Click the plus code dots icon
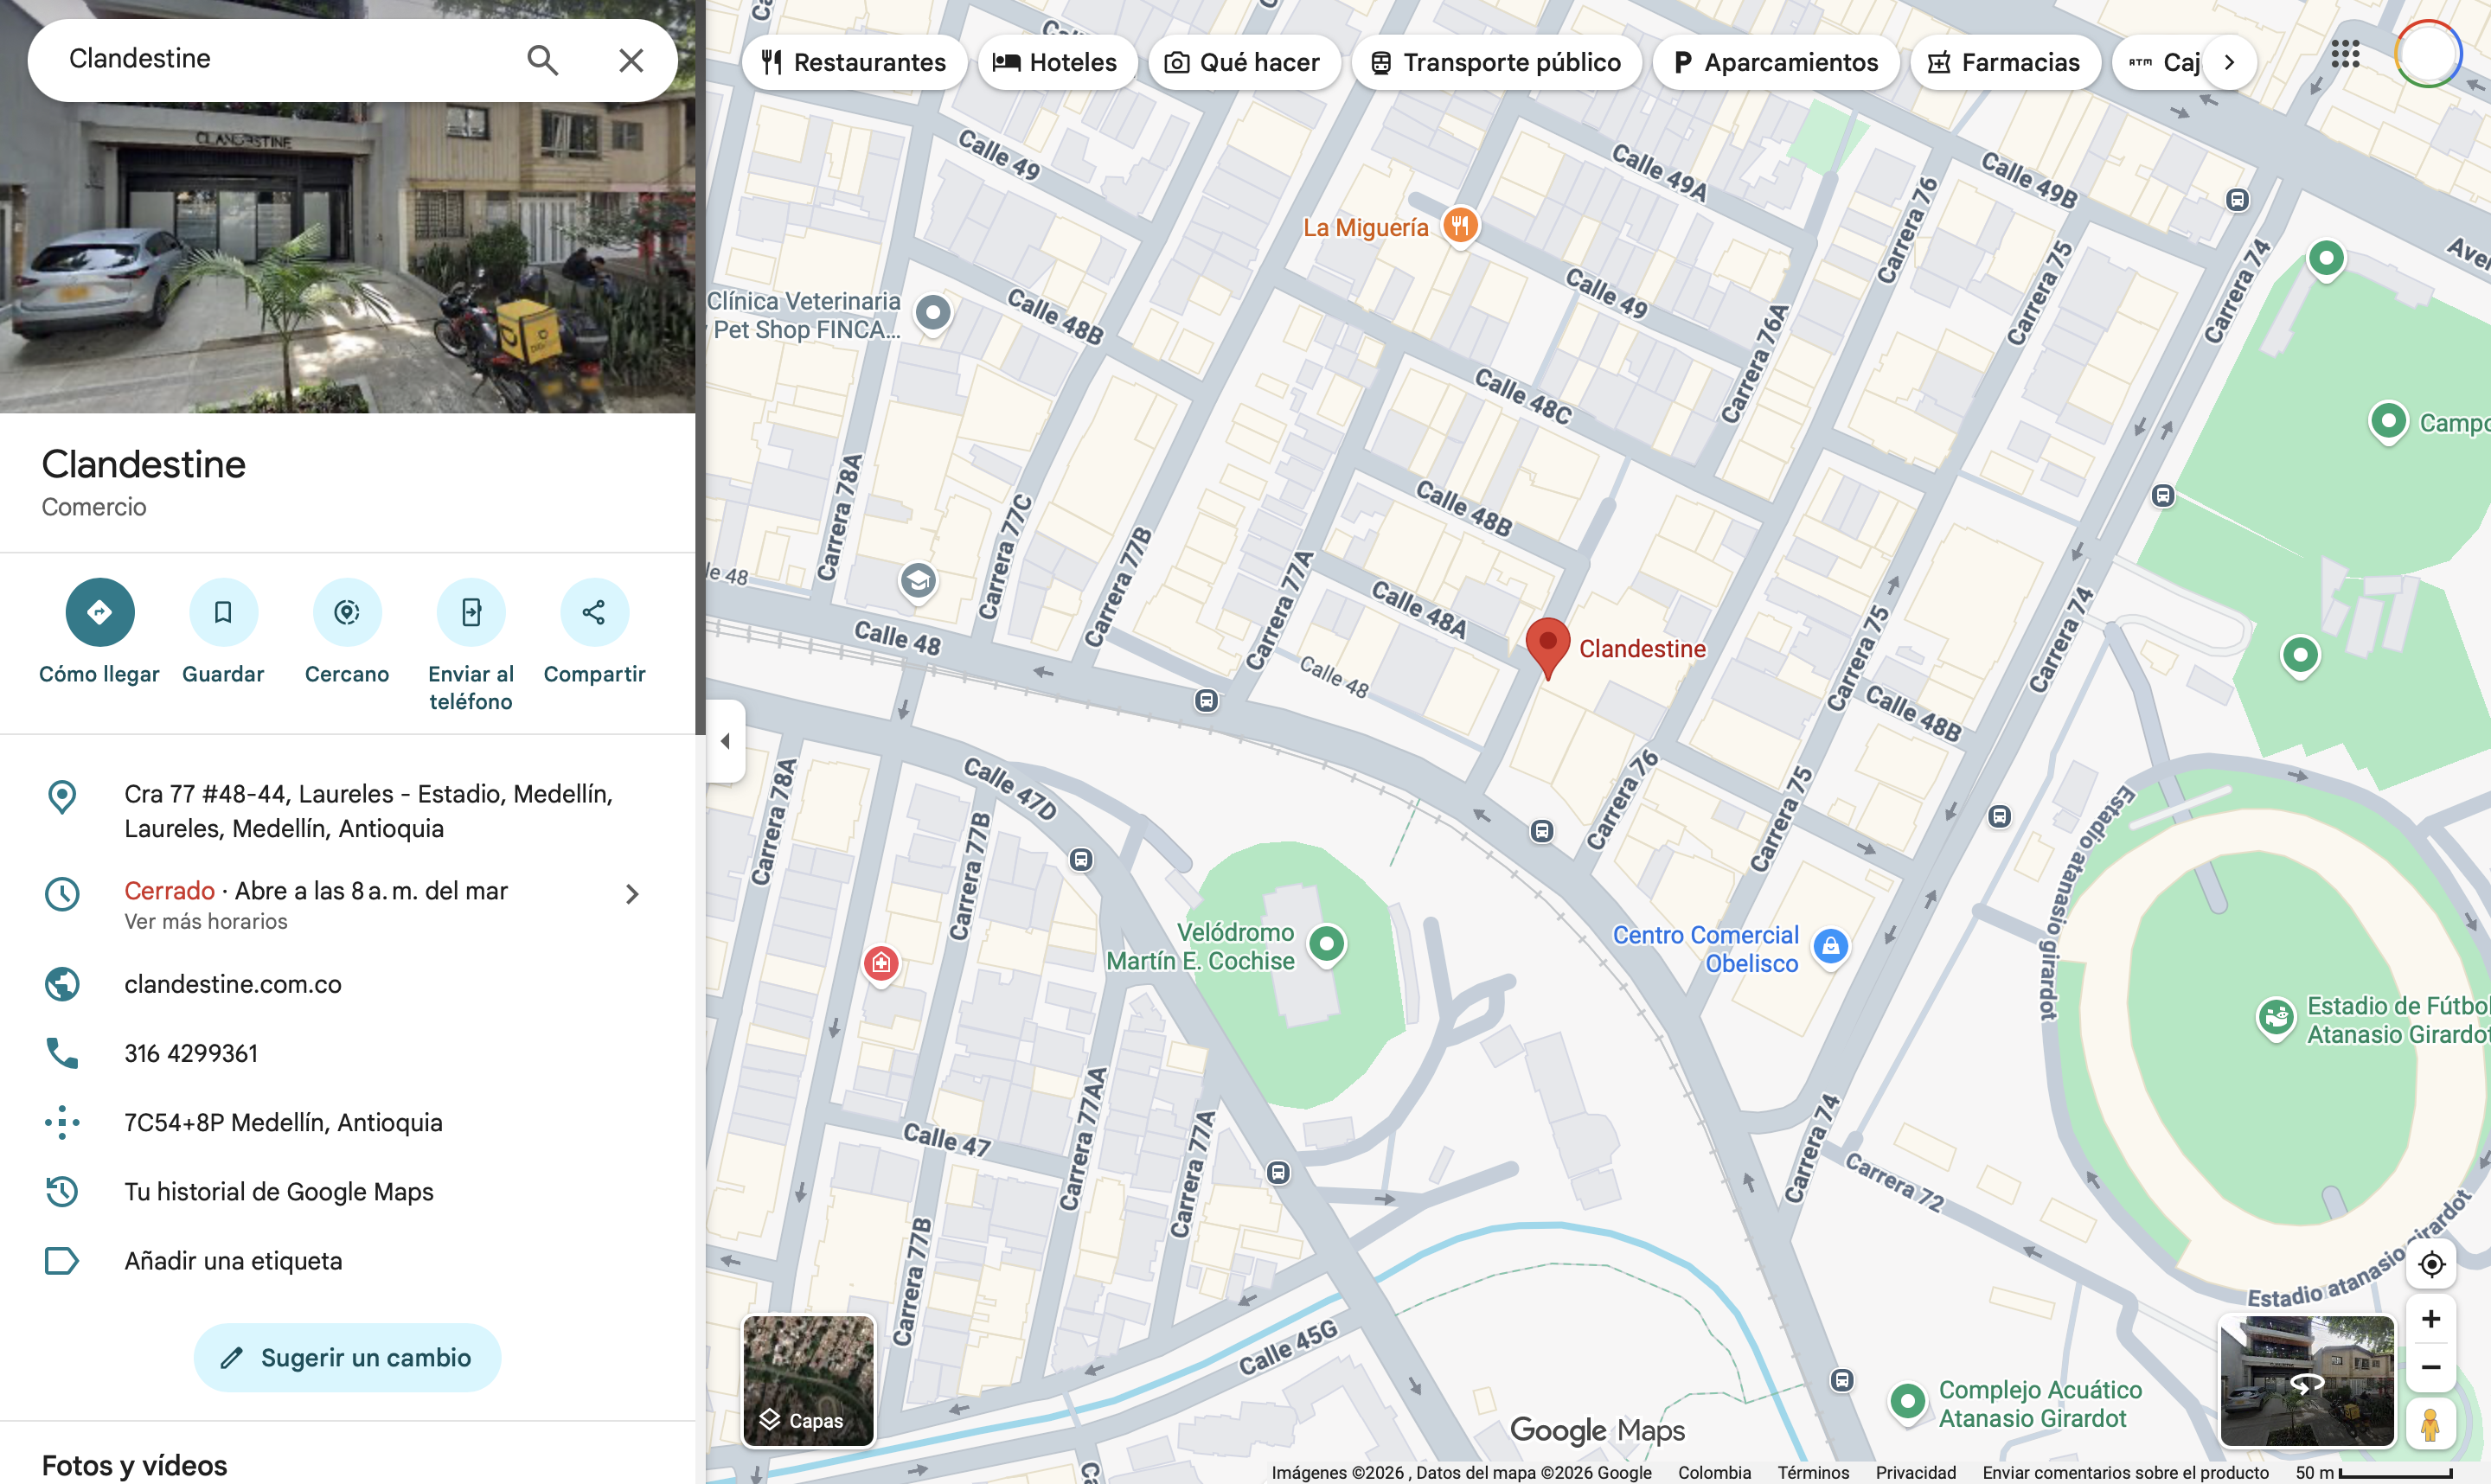The image size is (2491, 1484). point(62,1122)
